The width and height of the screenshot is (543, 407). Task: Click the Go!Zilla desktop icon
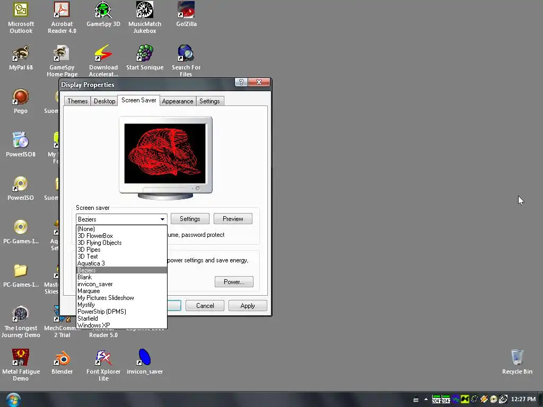pos(186,14)
